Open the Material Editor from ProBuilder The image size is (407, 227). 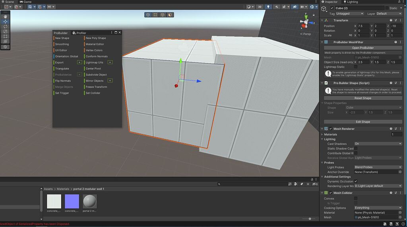tap(95, 44)
